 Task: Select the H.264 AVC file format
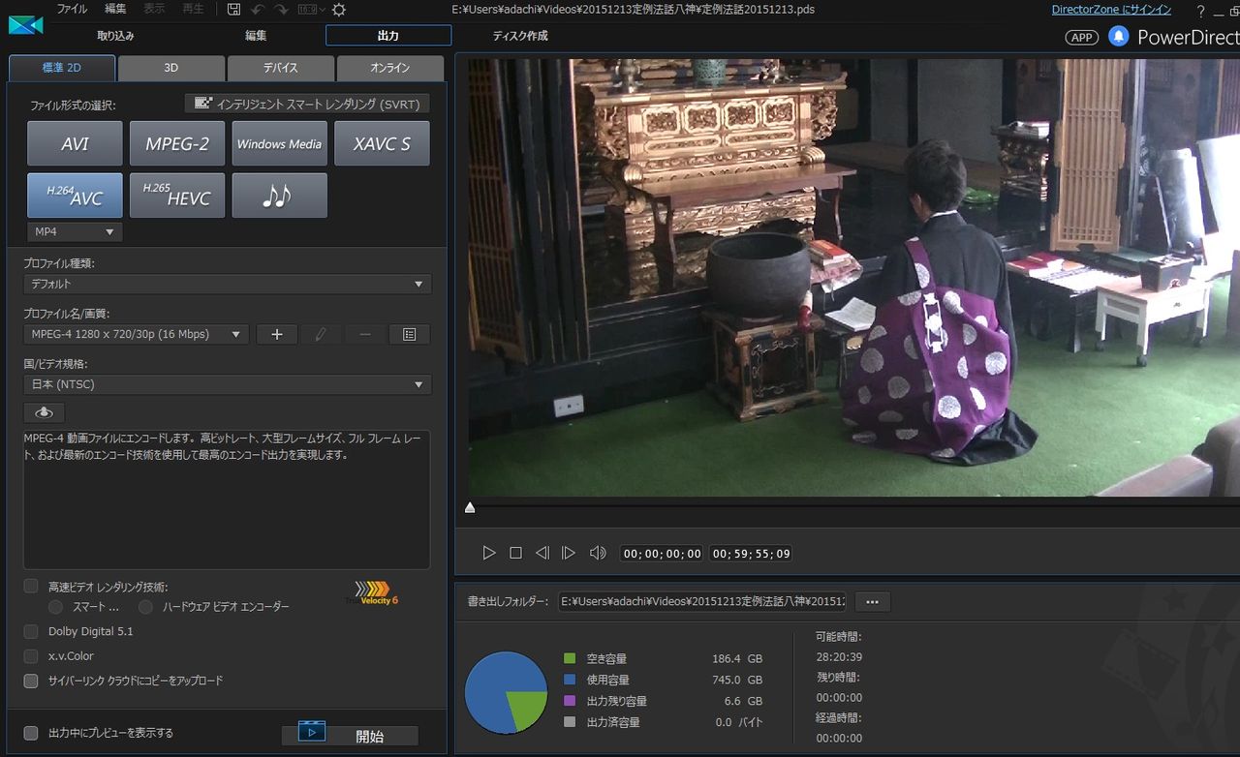[75, 196]
